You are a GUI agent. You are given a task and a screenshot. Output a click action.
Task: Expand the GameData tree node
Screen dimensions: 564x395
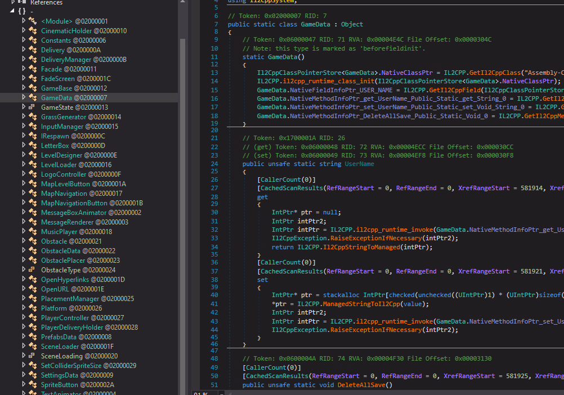[x=24, y=98]
